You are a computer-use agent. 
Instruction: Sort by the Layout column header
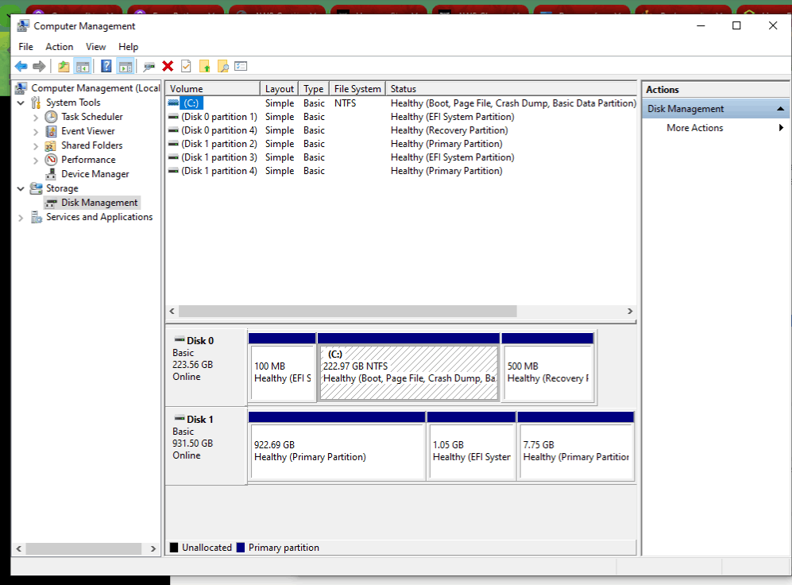[280, 88]
